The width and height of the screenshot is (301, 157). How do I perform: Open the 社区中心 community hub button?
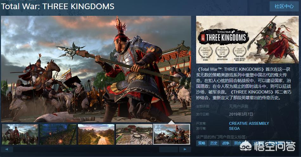tap(284, 6)
